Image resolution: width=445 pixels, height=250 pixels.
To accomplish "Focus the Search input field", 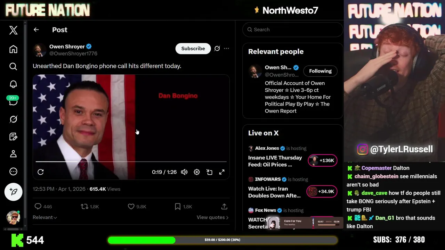I will pyautogui.click(x=293, y=30).
